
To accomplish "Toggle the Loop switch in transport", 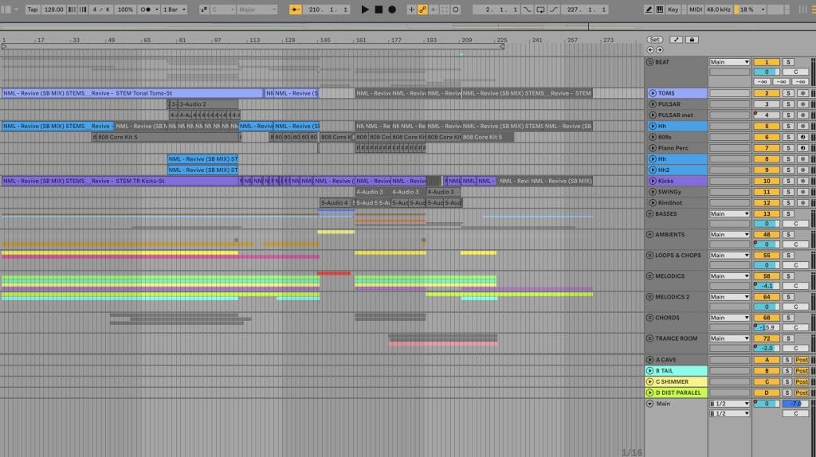I will tap(540, 10).
